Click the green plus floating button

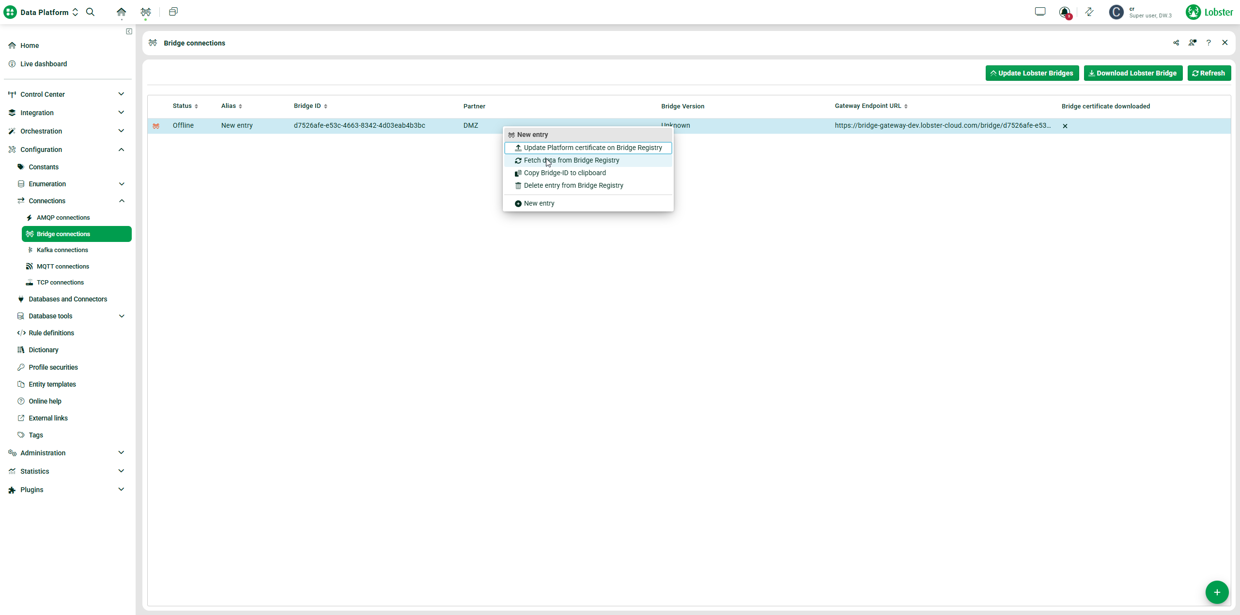click(x=1217, y=592)
